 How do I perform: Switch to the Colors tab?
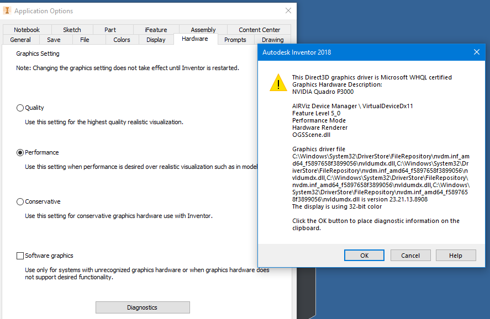click(122, 40)
